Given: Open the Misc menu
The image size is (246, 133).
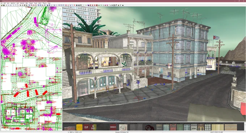Looking at the screenshot, I should tap(27, 3).
